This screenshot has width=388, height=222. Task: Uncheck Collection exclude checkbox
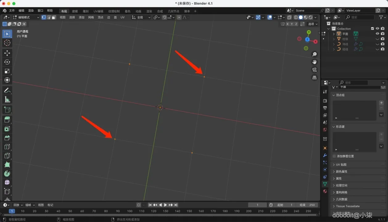click(372, 29)
